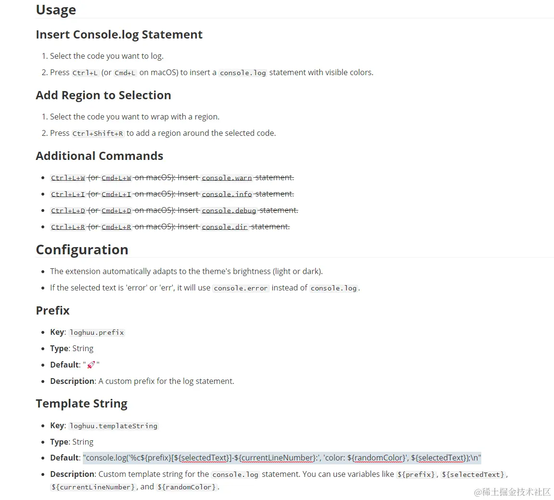Click the loghuu.templateString key code

click(114, 426)
